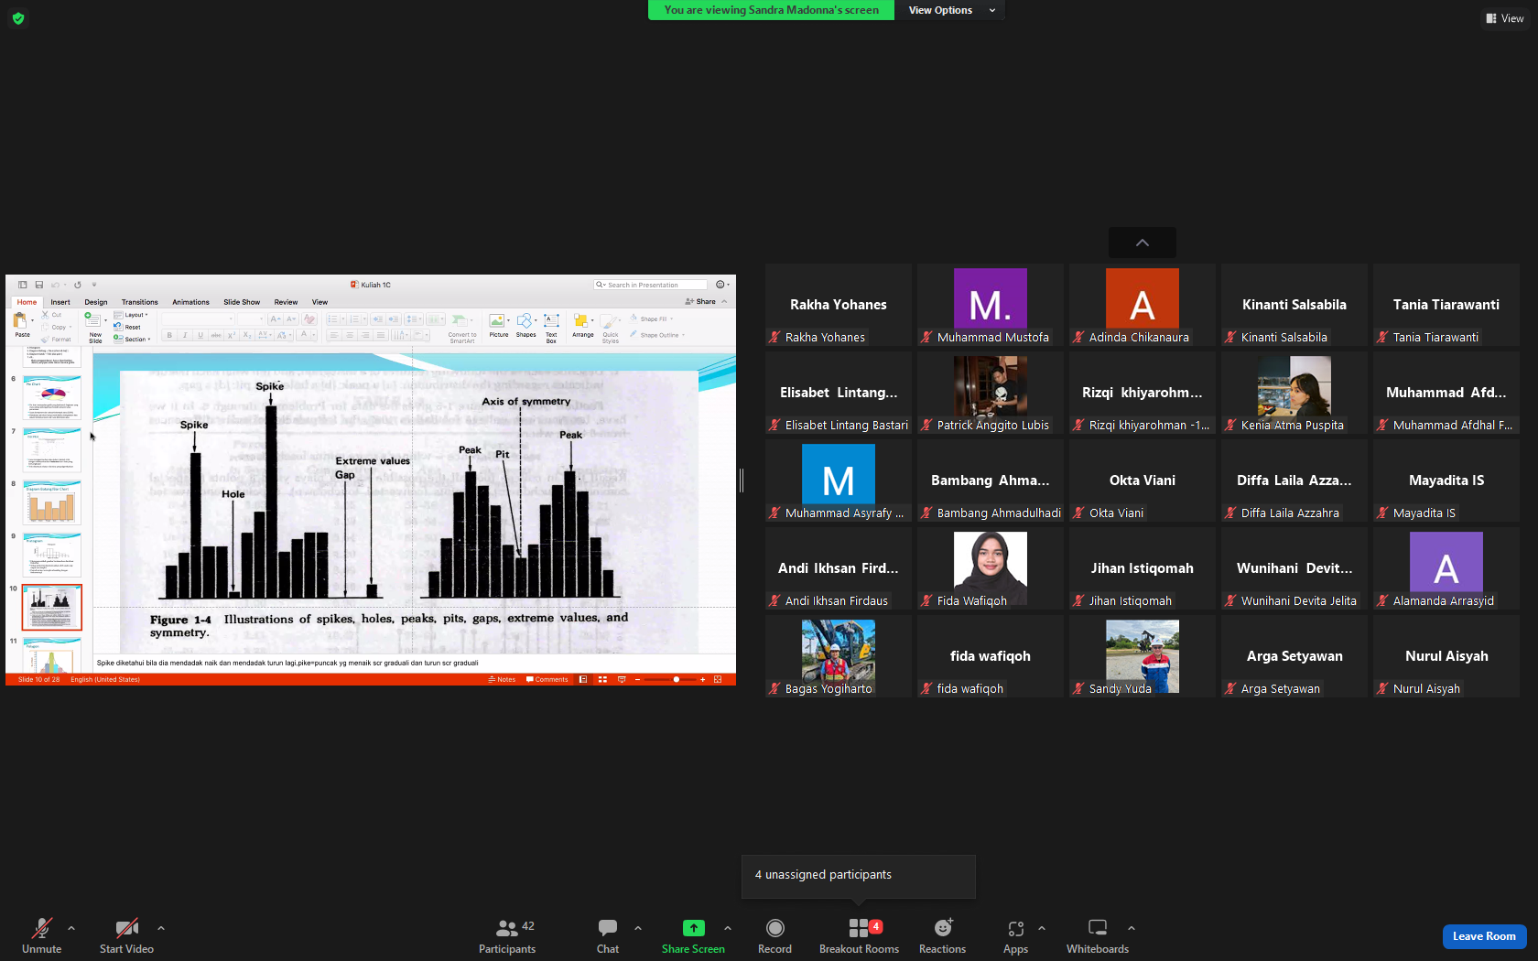Image resolution: width=1538 pixels, height=961 pixels.
Task: Open the Section dropdown in the ribbon
Action: tap(132, 339)
